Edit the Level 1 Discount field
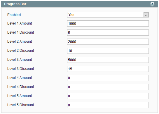 tap(108, 33)
